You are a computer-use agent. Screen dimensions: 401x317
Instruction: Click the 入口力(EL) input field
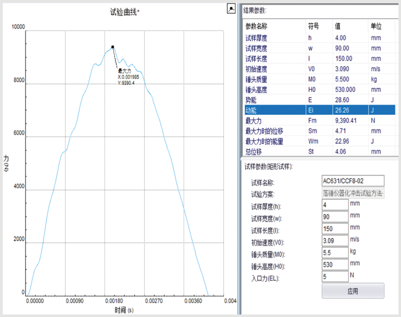(335, 276)
